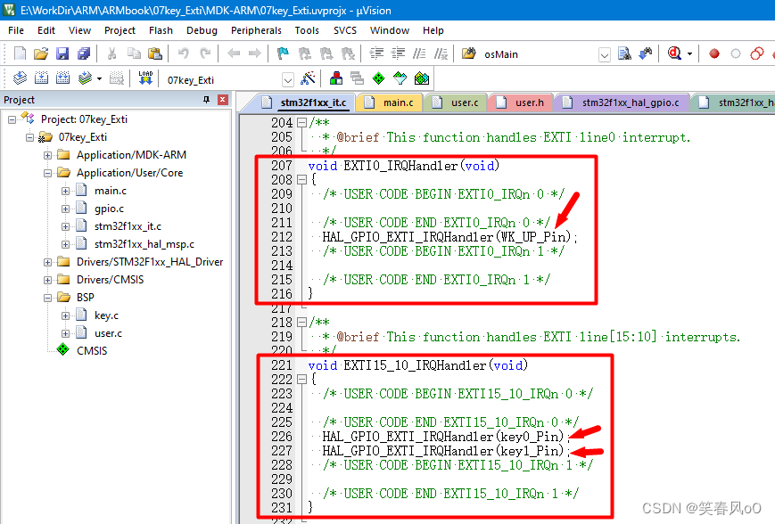The width and height of the screenshot is (775, 524).
Task: Expand Drivers/CMSIS folder
Action: pyautogui.click(x=47, y=280)
